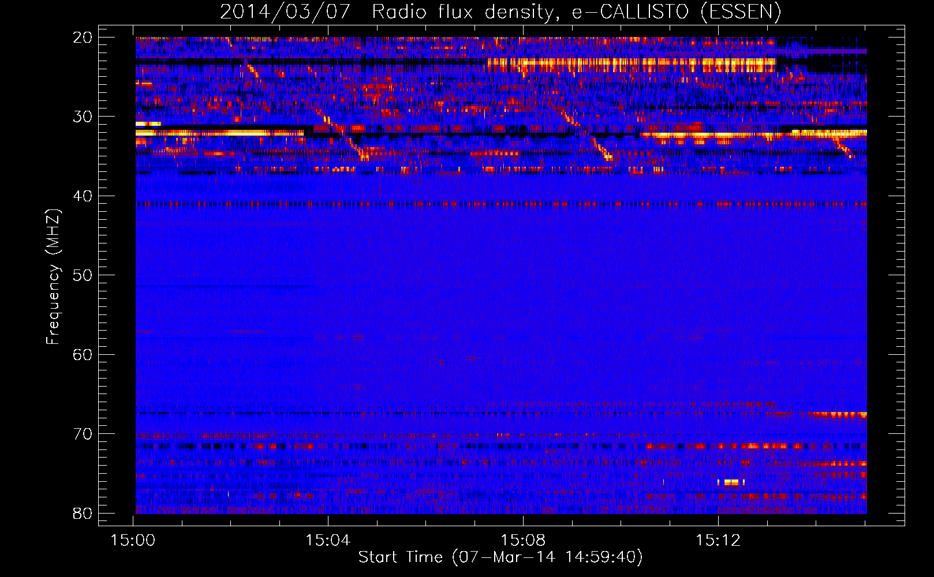This screenshot has width=934, height=577.
Task: Select the 40 frequency tick label
Action: click(x=83, y=196)
